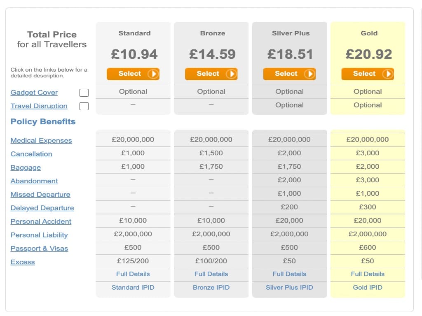Viewport: 422px width, 316px height.
Task: Open the Baggage benefit description
Action: click(x=26, y=167)
